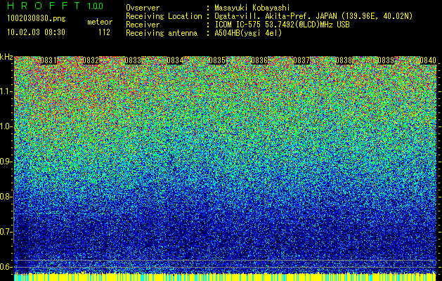Click the A504HB(yagi 4el) antenna value
Image resolution: width=442 pixels, height=281 pixels.
click(x=248, y=33)
